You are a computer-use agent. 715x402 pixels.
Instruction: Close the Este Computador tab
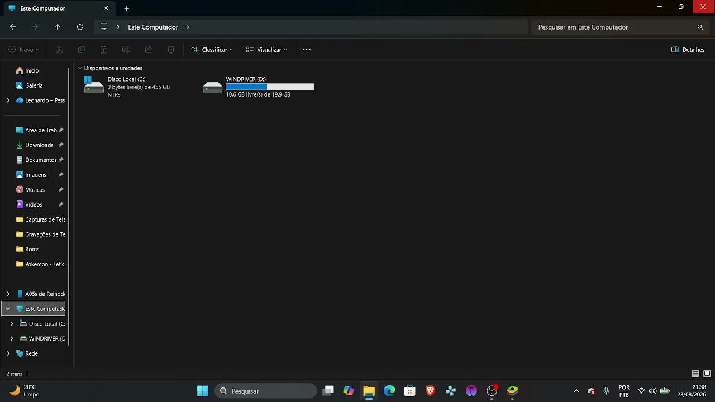(x=106, y=8)
